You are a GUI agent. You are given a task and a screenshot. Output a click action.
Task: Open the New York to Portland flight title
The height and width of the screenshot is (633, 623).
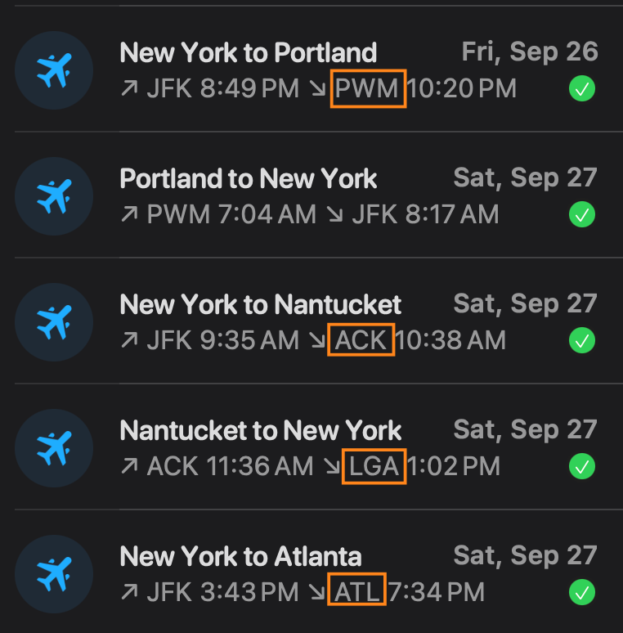coord(248,53)
